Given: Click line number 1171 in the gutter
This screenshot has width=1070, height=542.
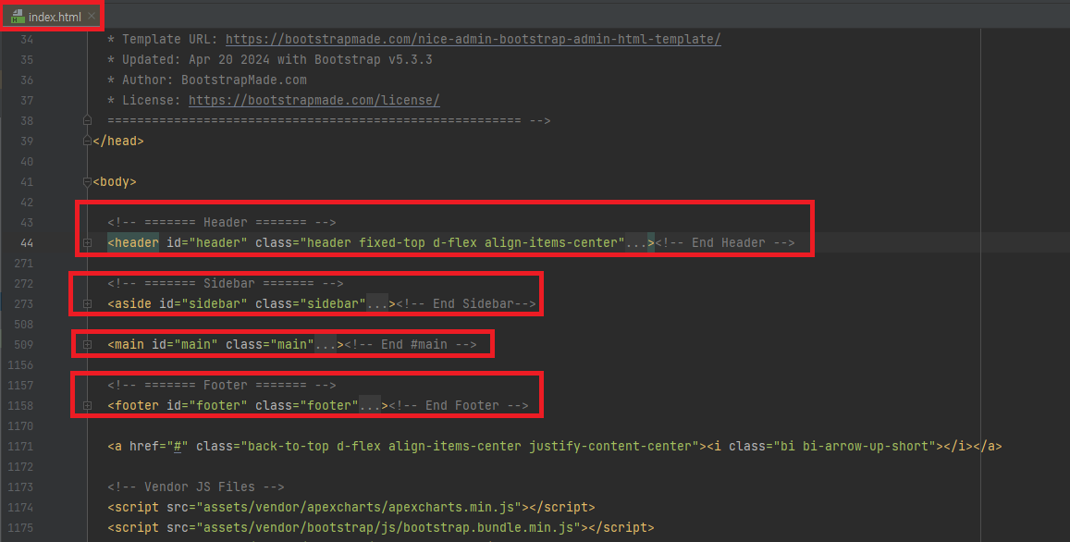Looking at the screenshot, I should coord(20,447).
